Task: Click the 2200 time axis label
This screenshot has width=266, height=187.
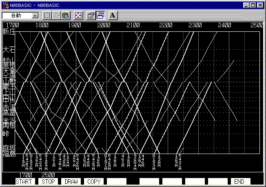Action: (x=166, y=25)
